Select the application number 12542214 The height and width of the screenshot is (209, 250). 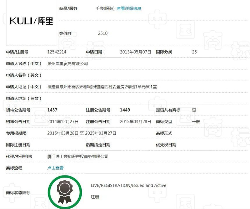(57, 52)
